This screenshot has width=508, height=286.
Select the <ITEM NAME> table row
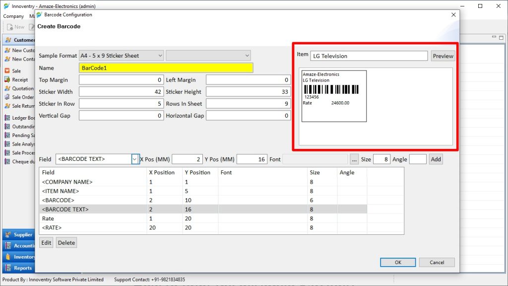(x=203, y=191)
